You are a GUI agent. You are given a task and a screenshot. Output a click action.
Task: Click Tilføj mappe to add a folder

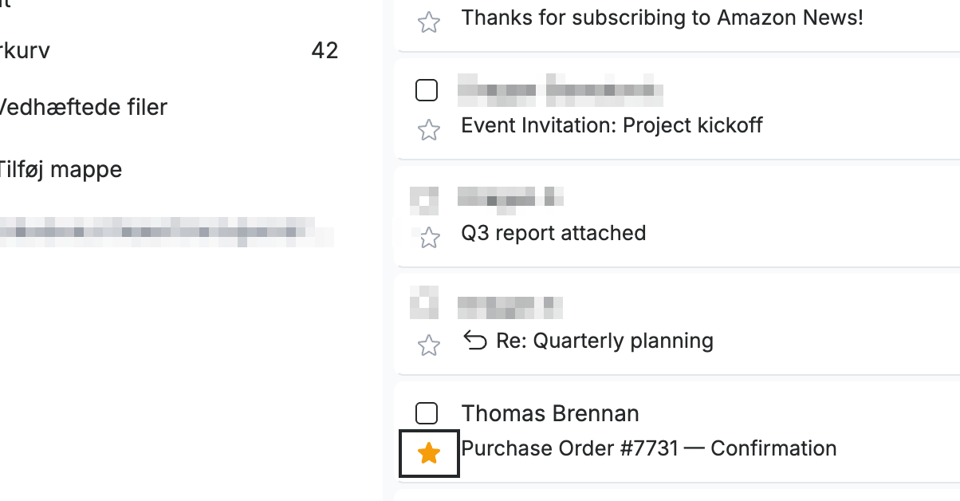click(61, 169)
